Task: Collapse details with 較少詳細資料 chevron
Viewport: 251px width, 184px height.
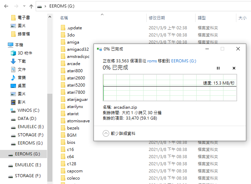Action: pos(106,134)
